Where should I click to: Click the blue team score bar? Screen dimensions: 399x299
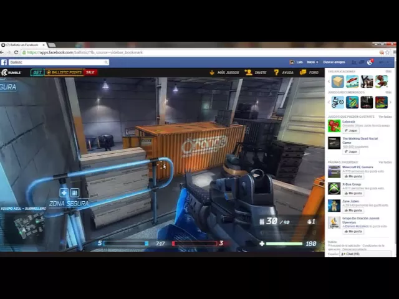(126, 244)
